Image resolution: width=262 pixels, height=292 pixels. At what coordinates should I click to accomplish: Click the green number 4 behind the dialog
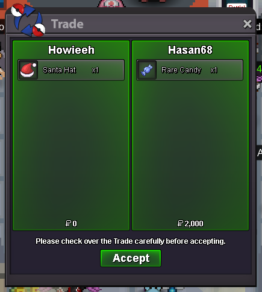click(259, 69)
